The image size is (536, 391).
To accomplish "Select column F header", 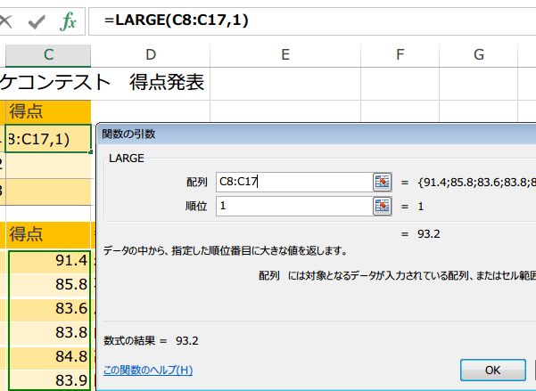I will pyautogui.click(x=400, y=55).
